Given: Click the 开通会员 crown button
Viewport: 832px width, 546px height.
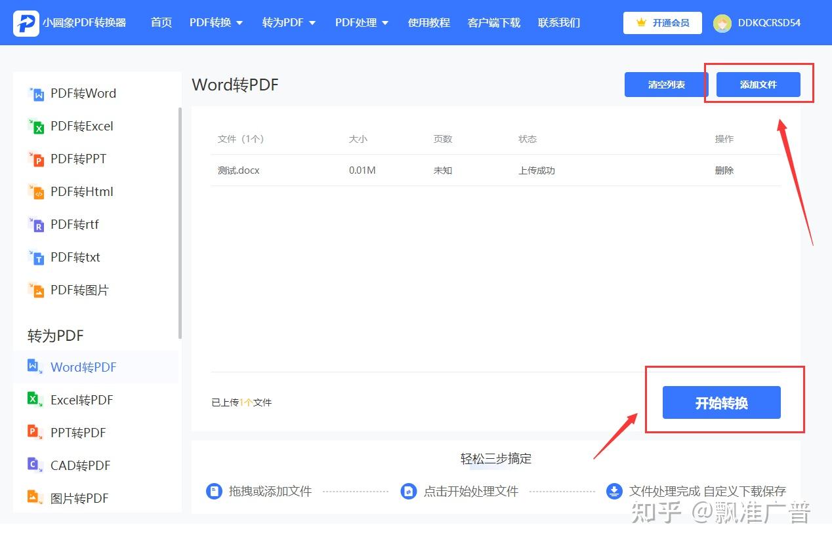Looking at the screenshot, I should coord(663,23).
